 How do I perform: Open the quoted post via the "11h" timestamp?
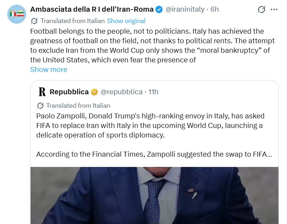pos(153,92)
